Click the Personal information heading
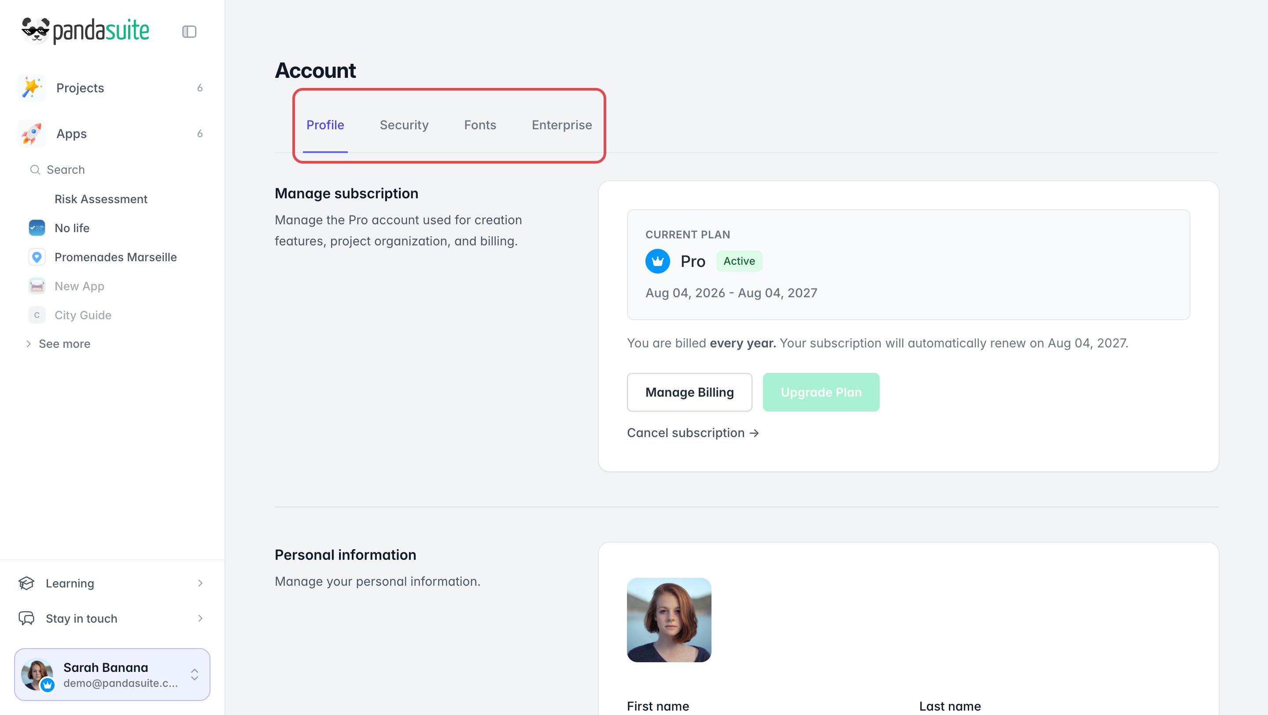The height and width of the screenshot is (715, 1268). tap(345, 554)
